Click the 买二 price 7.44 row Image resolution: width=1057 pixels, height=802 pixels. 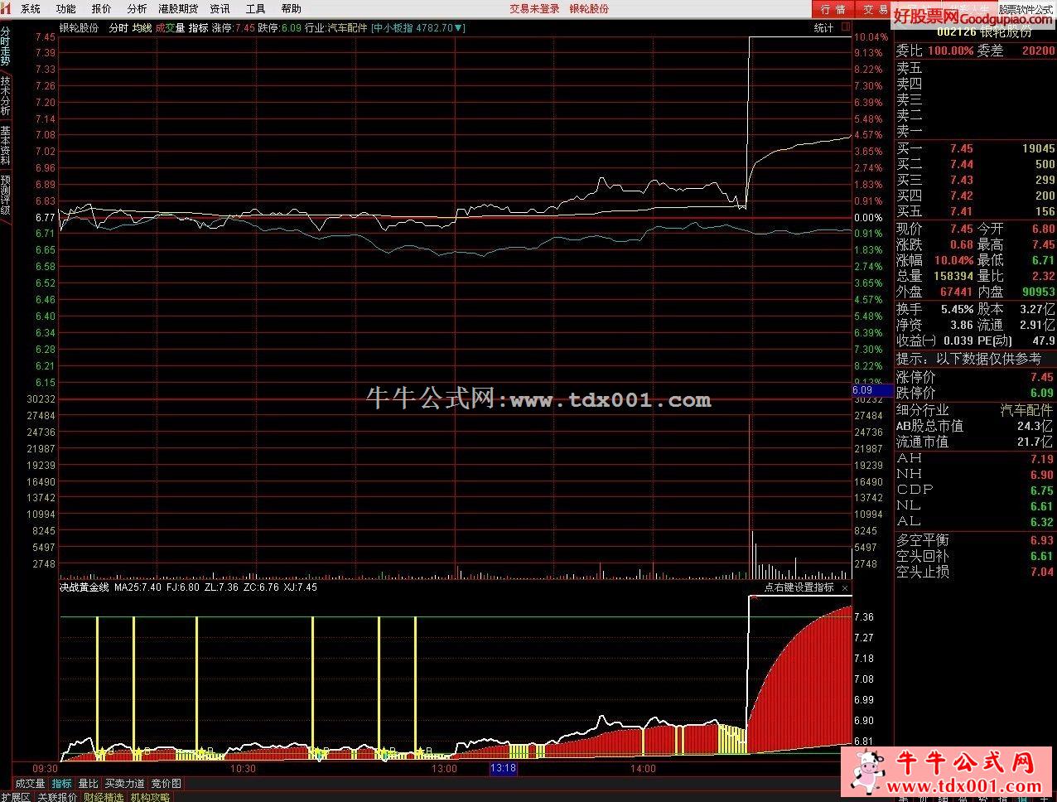(975, 165)
